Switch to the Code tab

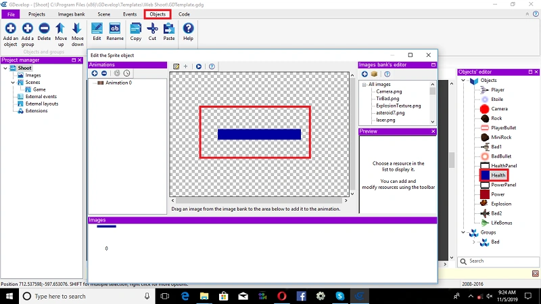point(184,14)
